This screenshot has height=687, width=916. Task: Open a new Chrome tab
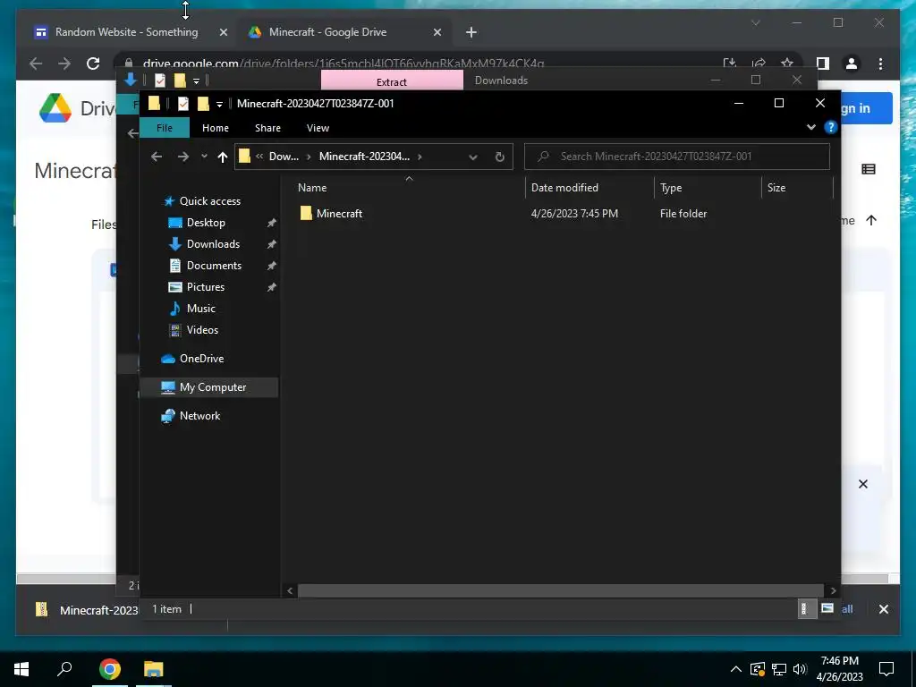coord(471,32)
